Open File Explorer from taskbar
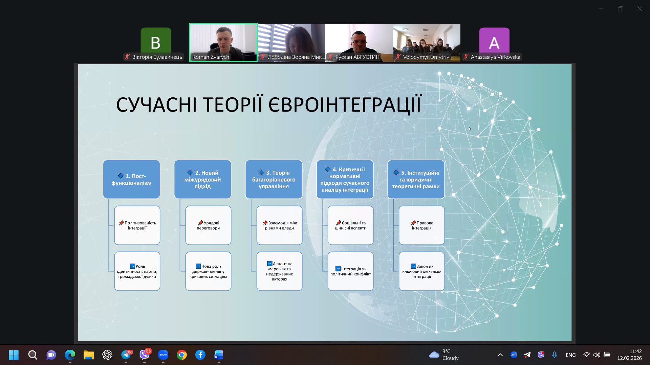The width and height of the screenshot is (650, 365). click(89, 355)
